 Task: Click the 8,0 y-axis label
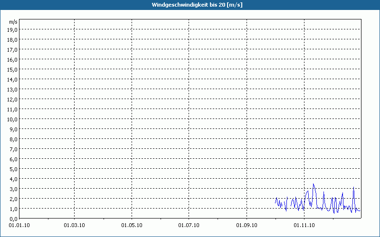point(13,139)
